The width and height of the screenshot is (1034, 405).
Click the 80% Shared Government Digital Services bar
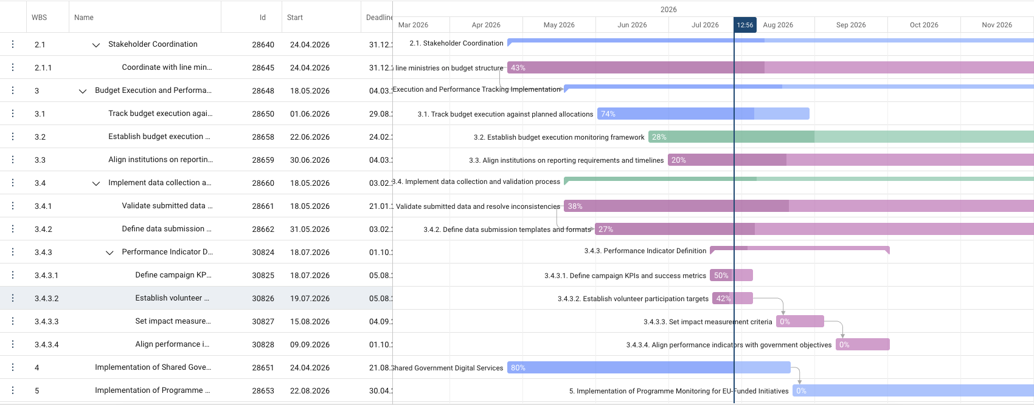tap(649, 367)
